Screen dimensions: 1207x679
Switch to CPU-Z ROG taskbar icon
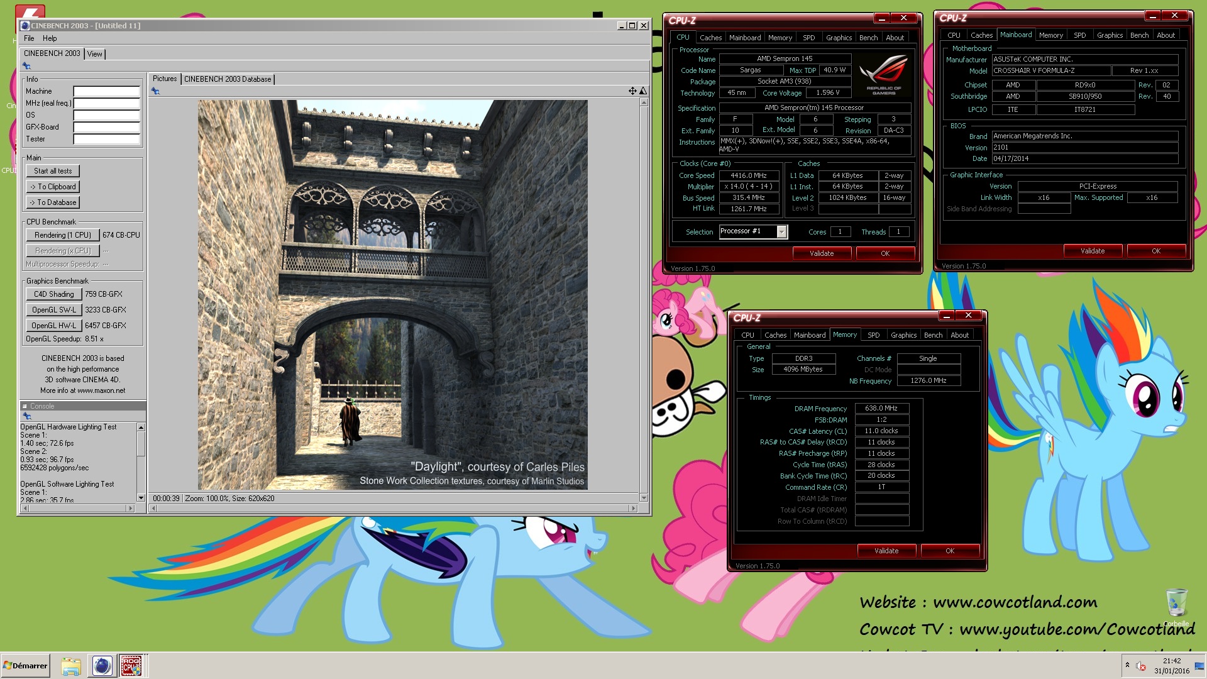(131, 666)
